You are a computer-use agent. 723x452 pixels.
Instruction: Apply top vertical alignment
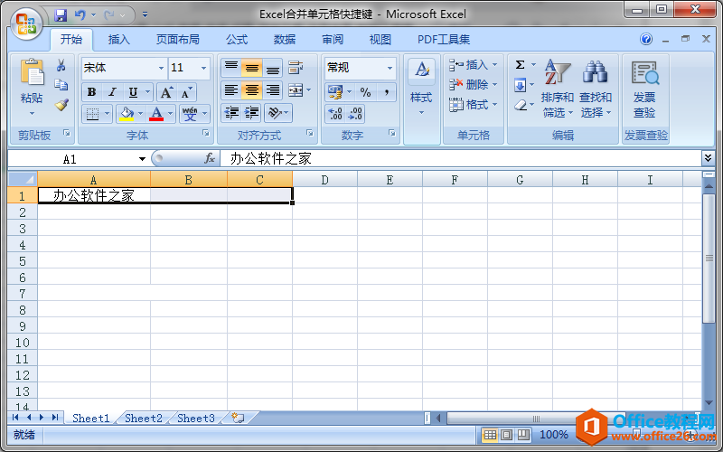click(x=231, y=68)
